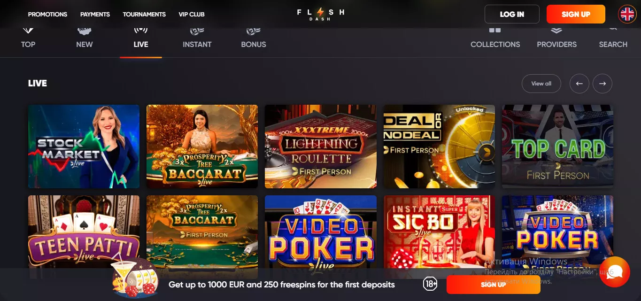The width and height of the screenshot is (641, 301).
Task: Open the live chat support bubble
Action: pyautogui.click(x=615, y=272)
